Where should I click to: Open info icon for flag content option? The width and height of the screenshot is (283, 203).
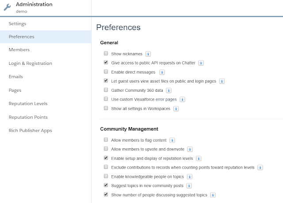172,140
